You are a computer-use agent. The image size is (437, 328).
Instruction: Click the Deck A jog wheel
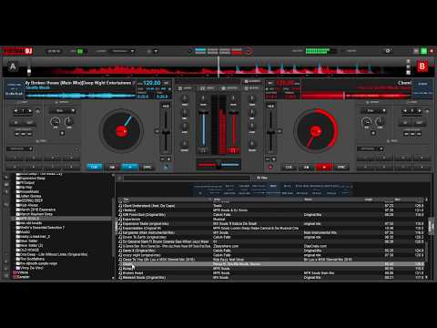(x=121, y=131)
